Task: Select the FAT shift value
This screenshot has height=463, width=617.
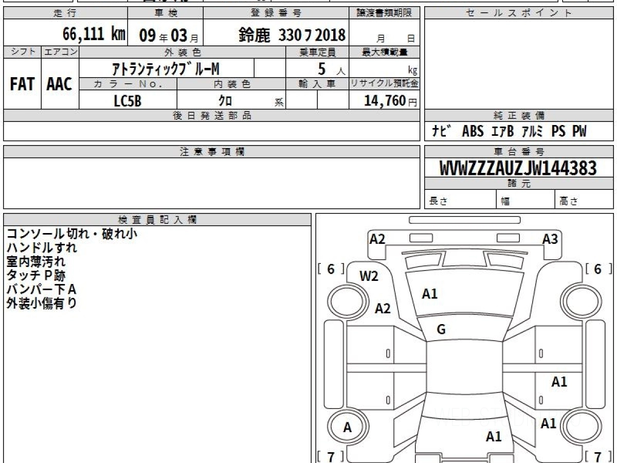Action: [x=22, y=84]
